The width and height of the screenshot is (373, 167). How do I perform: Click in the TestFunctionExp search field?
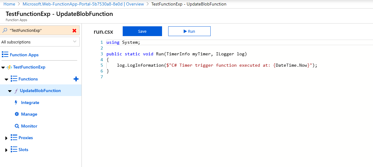[40, 31]
